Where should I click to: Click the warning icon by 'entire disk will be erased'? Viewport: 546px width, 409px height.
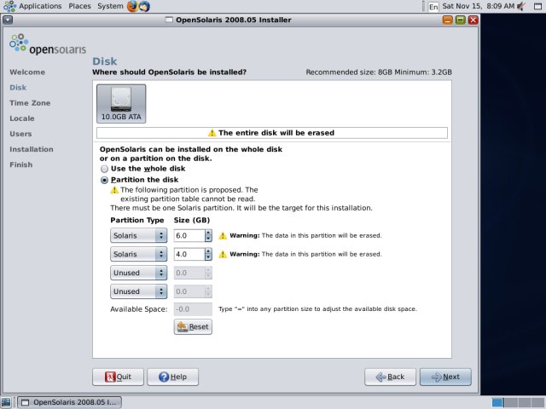[212, 133]
